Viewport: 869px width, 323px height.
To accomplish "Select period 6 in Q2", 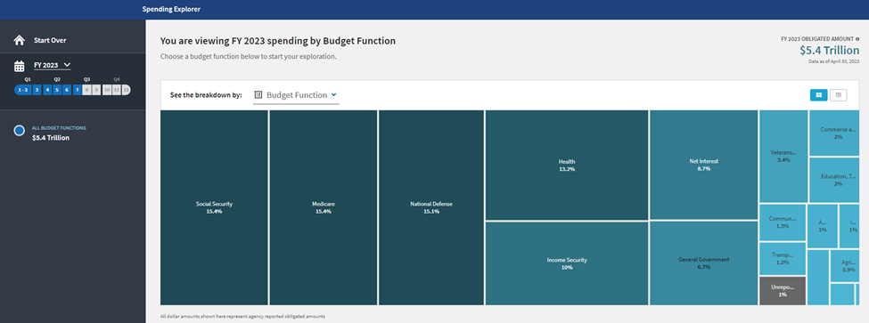I will coord(67,90).
